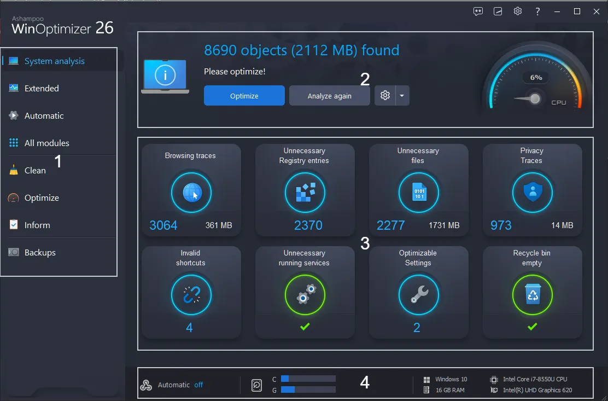
Task: Click the Optimize button
Action: coord(244,95)
